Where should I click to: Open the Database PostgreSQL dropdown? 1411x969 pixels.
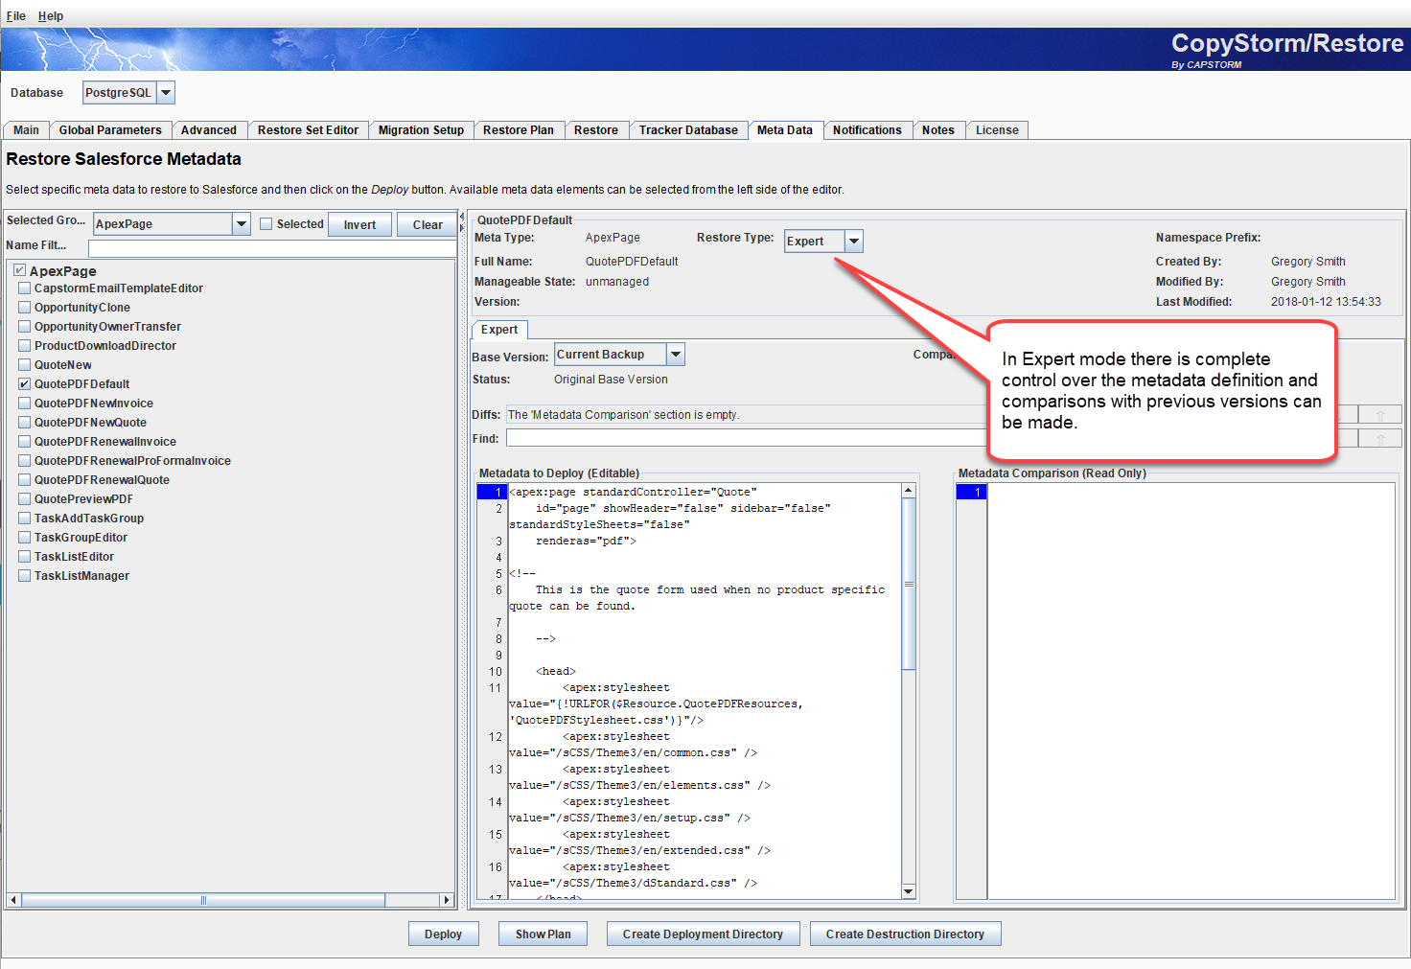tap(128, 93)
